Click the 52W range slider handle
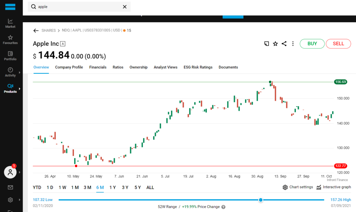Screen dimensions: 356x212 pyautogui.click(x=261, y=200)
